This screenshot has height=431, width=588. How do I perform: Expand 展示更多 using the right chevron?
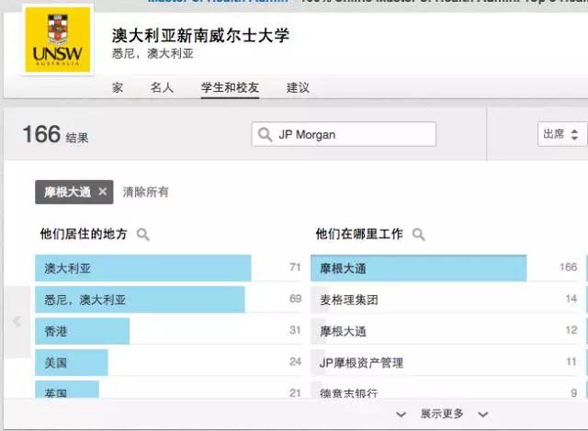(482, 415)
